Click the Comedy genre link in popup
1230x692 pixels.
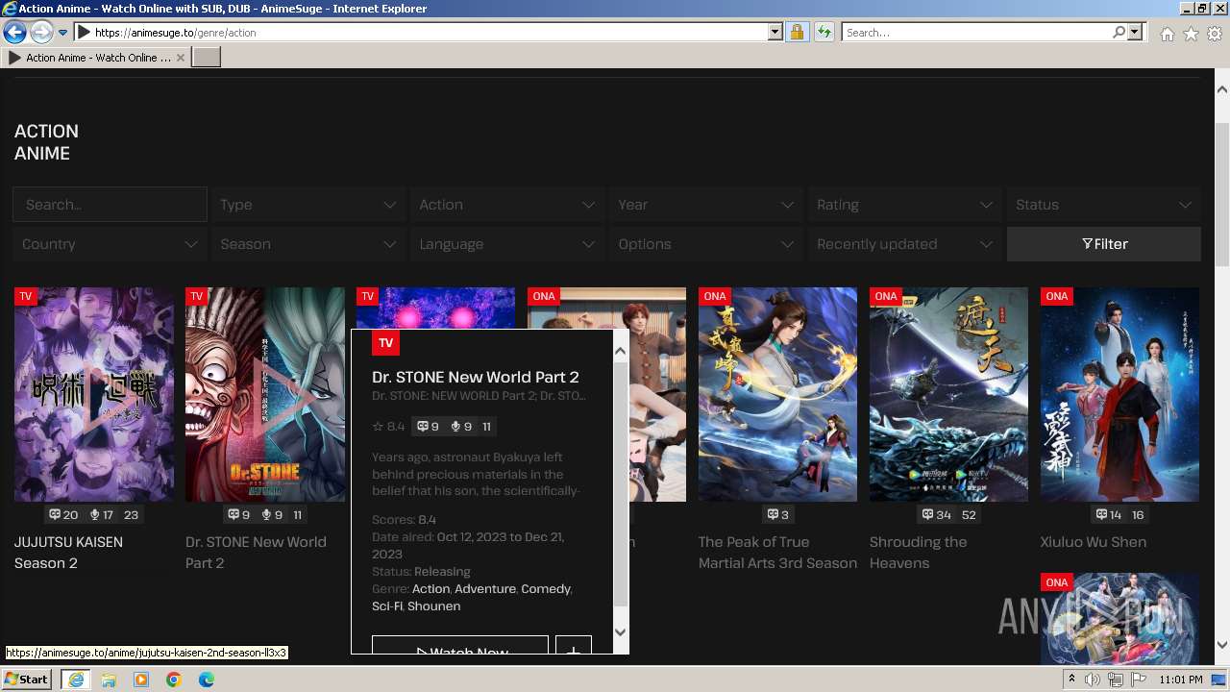pos(546,588)
